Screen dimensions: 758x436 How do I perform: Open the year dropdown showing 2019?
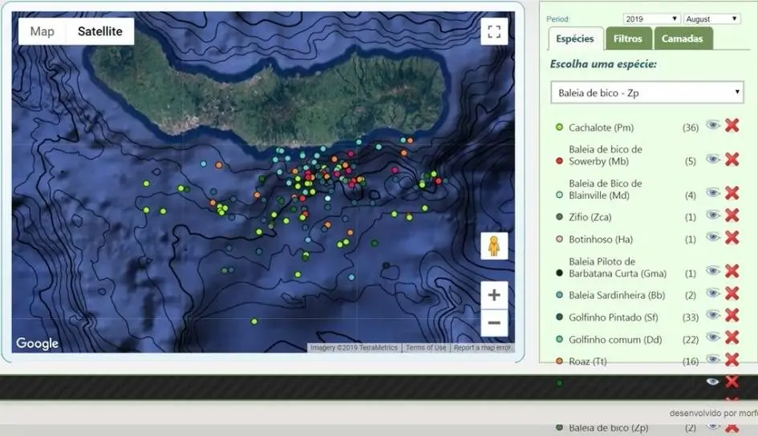click(x=651, y=18)
